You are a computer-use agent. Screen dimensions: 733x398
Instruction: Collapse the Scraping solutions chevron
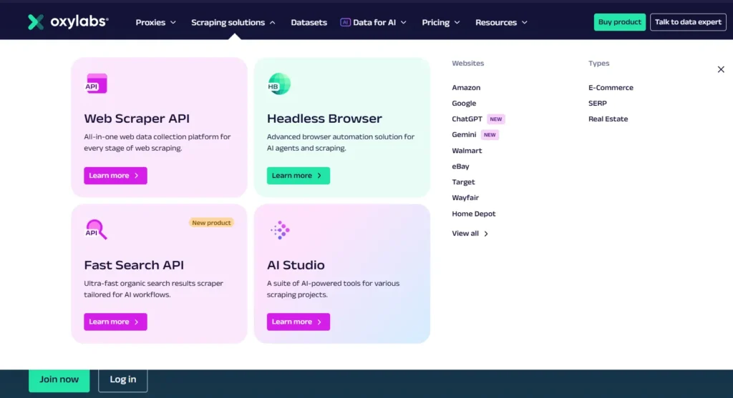point(273,22)
